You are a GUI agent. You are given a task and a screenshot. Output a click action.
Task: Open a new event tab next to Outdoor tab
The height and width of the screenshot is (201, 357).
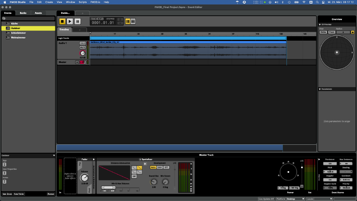pyautogui.click(x=83, y=13)
